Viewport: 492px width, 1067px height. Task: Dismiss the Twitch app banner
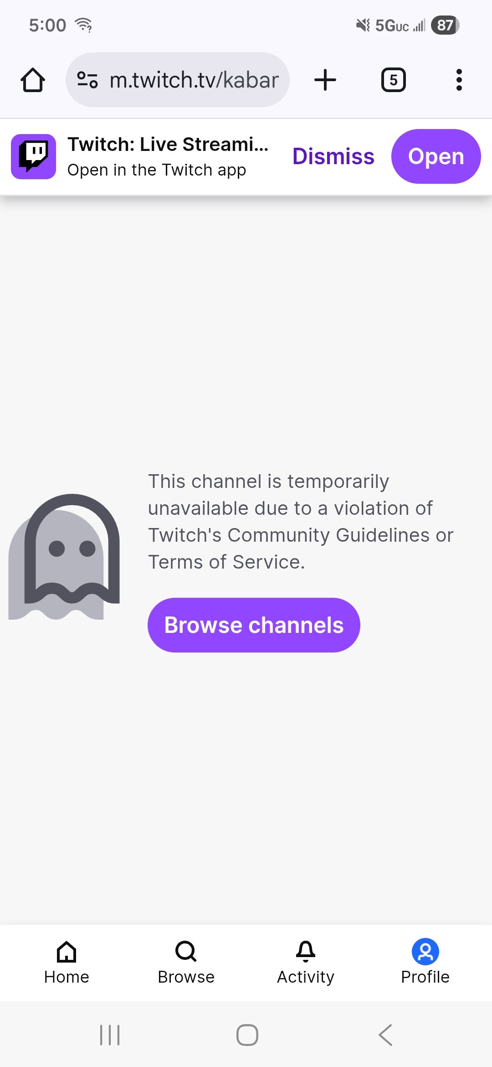coord(333,156)
